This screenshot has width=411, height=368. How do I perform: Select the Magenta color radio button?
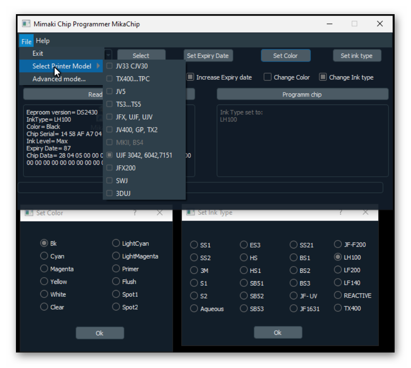pyautogui.click(x=44, y=268)
